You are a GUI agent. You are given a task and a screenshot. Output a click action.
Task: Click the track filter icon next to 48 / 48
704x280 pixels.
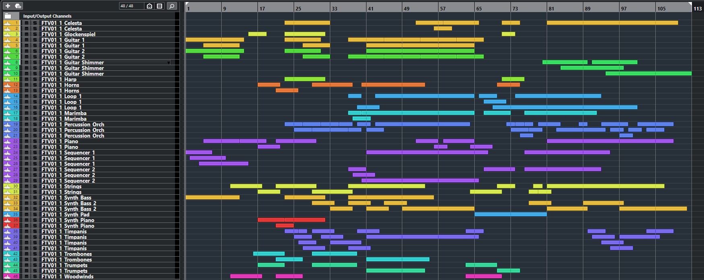[150, 6]
